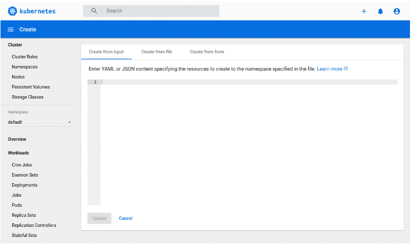Click line 1 of the YAML editor

(x=249, y=82)
